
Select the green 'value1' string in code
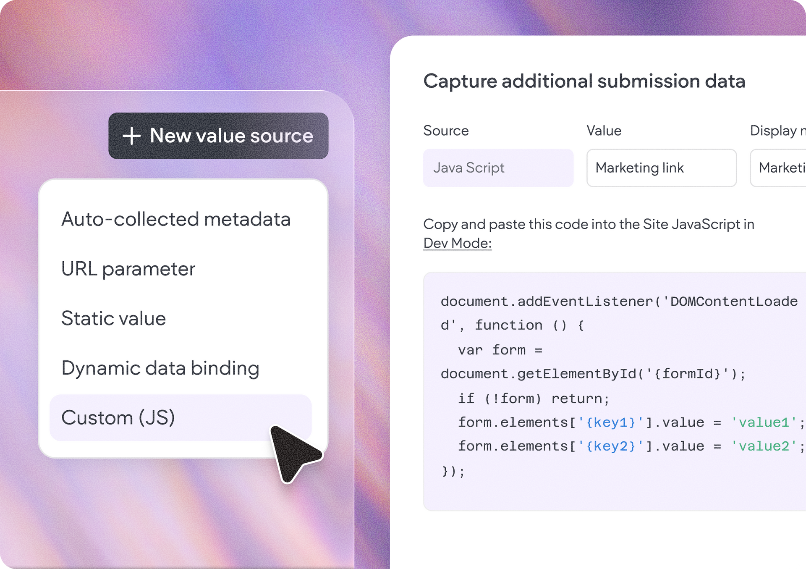click(x=764, y=422)
